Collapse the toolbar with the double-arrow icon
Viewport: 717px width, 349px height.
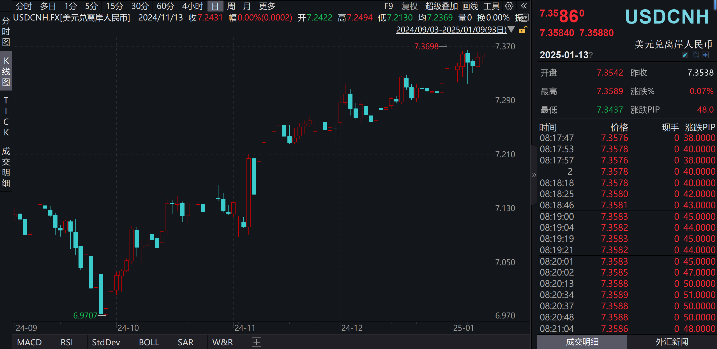[x=524, y=6]
